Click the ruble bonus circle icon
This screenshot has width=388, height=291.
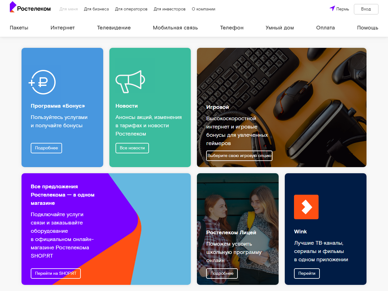(x=42, y=82)
